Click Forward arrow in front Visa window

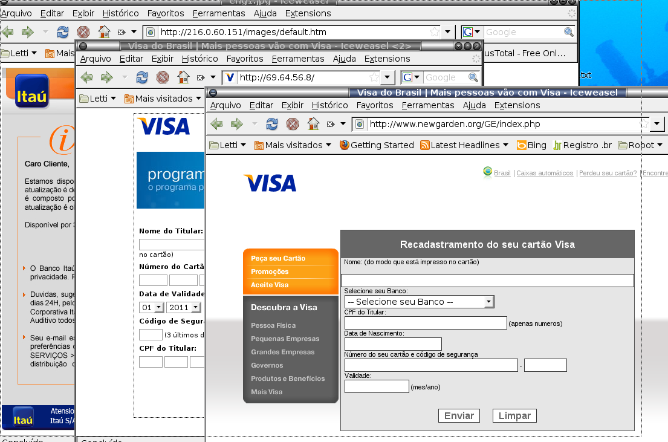[x=237, y=124]
